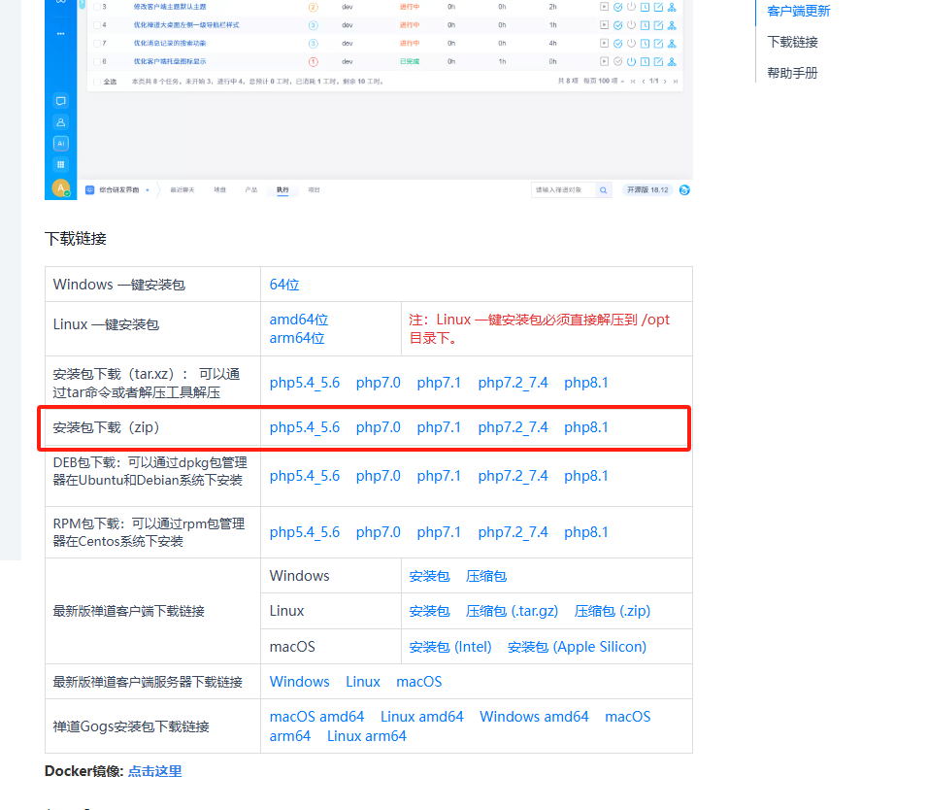The width and height of the screenshot is (928, 810).
Task: Download the RPM package for php7.2_7.4
Action: [514, 532]
